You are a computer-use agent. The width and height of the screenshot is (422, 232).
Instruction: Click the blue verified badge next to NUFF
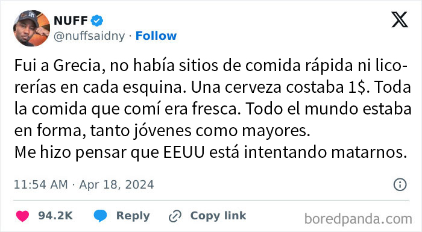[x=96, y=20]
